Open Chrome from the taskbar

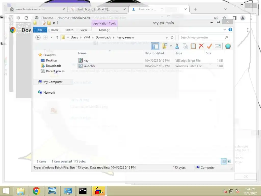tap(36, 191)
